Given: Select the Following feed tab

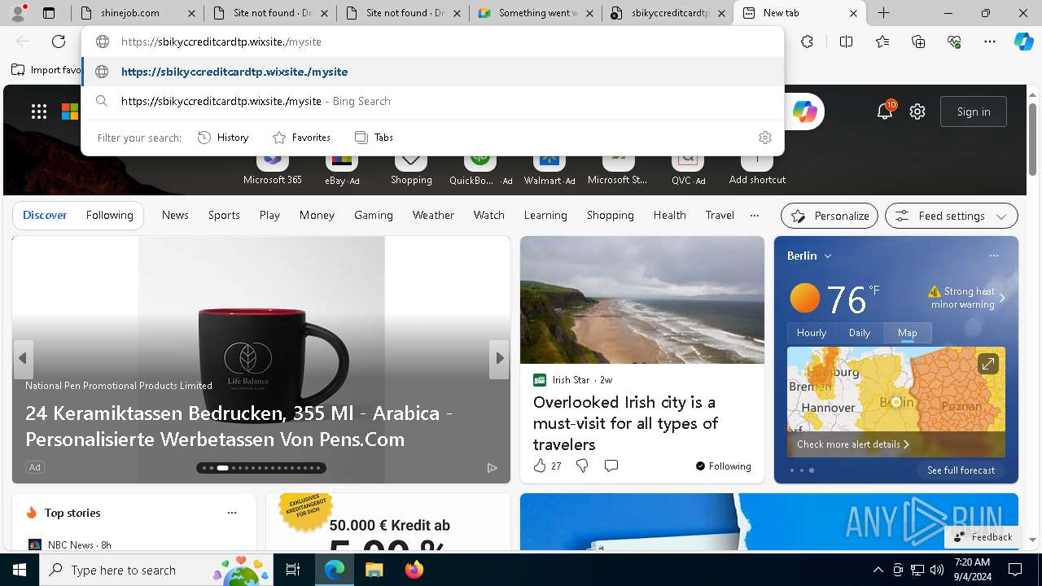Looking at the screenshot, I should 109,215.
